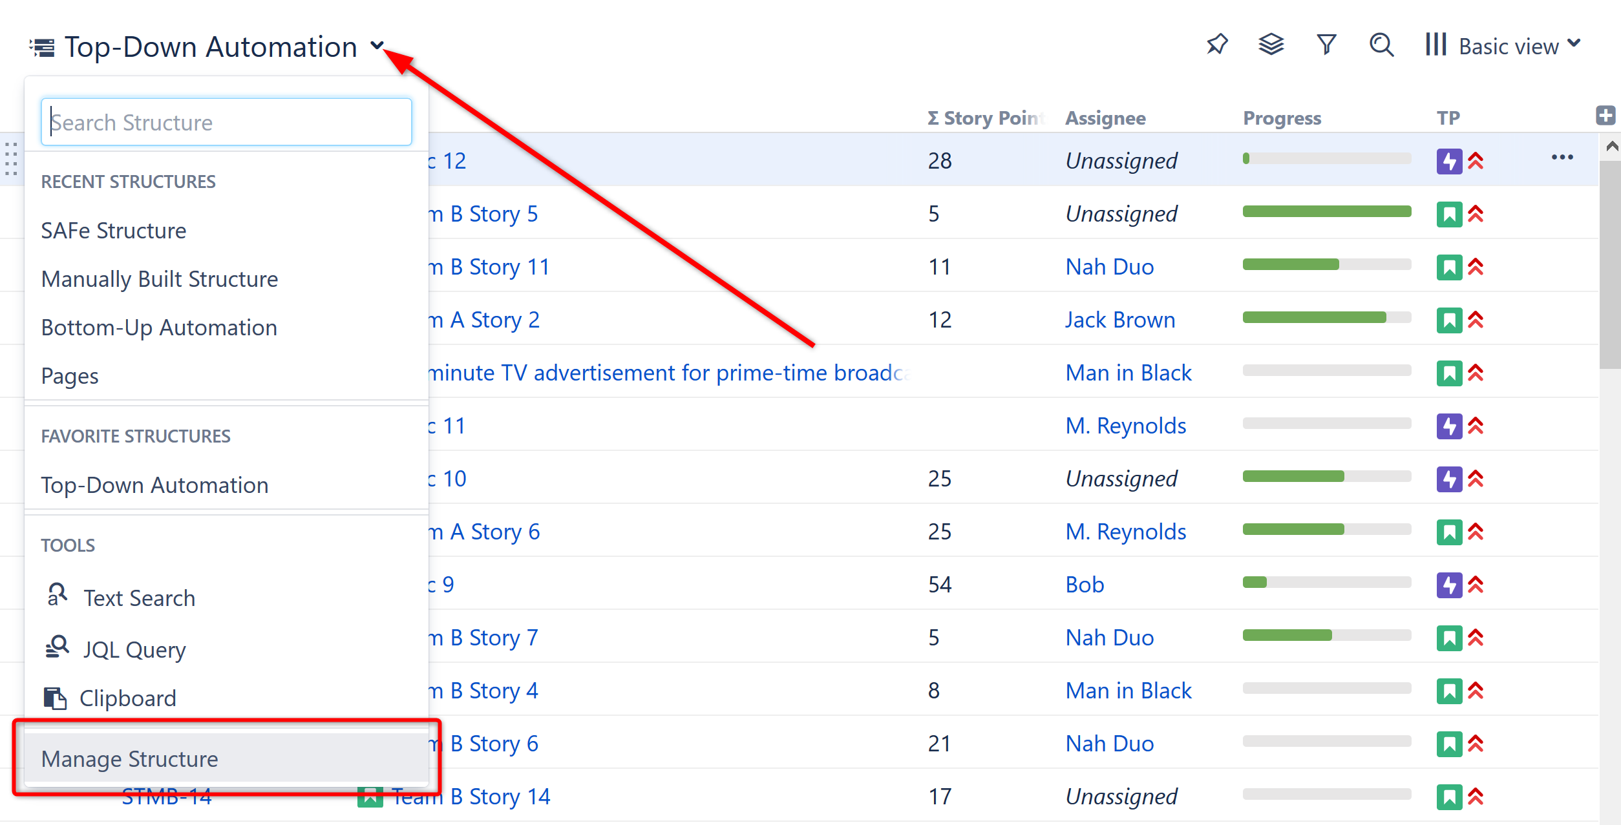The height and width of the screenshot is (825, 1621).
Task: Click the Structure icon beside the title
Action: tap(41, 46)
